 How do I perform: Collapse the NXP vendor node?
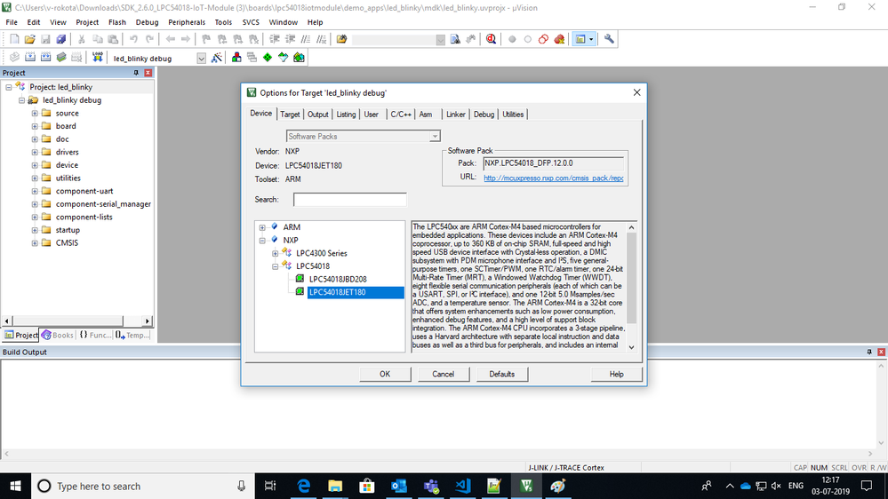pyautogui.click(x=262, y=241)
